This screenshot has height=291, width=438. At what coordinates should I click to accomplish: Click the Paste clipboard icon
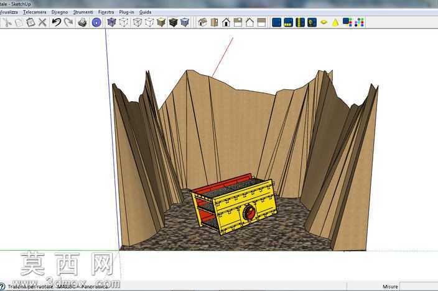(x=30, y=22)
